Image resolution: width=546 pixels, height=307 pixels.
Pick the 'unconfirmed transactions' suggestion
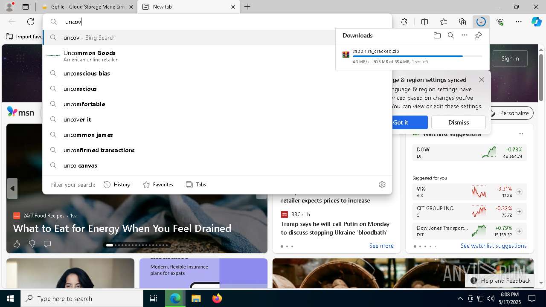(217, 150)
